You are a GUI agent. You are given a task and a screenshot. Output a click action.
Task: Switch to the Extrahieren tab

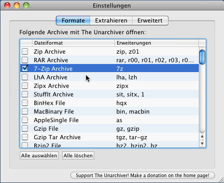pos(111,21)
